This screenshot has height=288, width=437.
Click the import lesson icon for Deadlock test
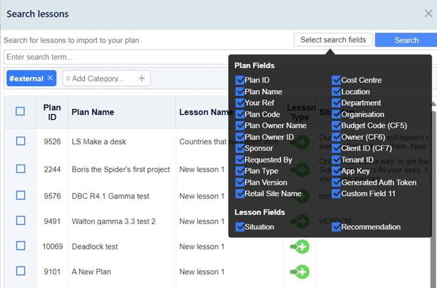pyautogui.click(x=300, y=247)
